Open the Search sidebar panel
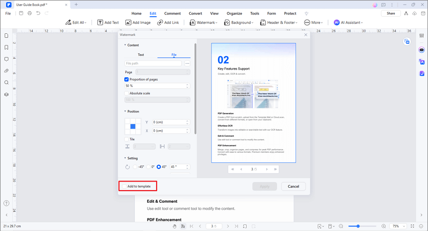Viewport: 428px width, 231px height. click(6, 83)
